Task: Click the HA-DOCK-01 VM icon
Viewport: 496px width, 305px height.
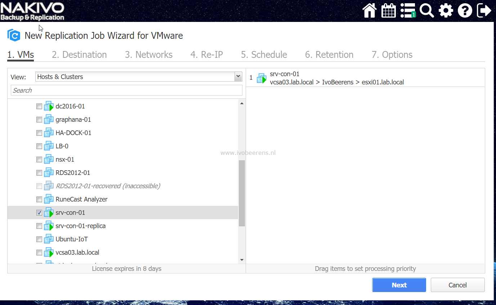Action: [49, 133]
